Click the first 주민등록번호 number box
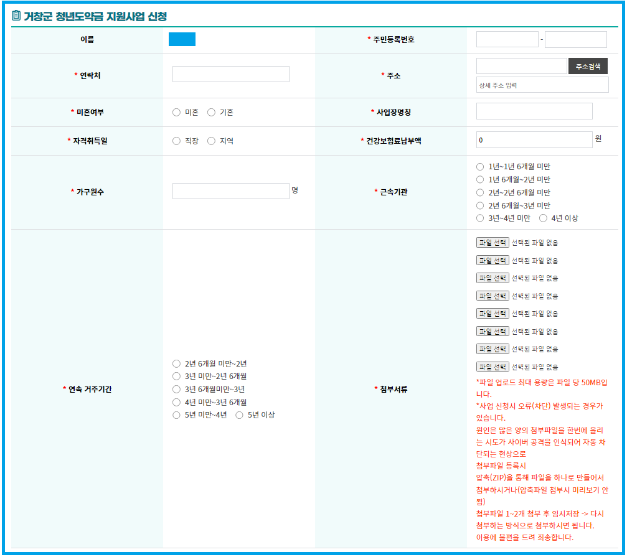This screenshot has height=557, width=627. 506,39
